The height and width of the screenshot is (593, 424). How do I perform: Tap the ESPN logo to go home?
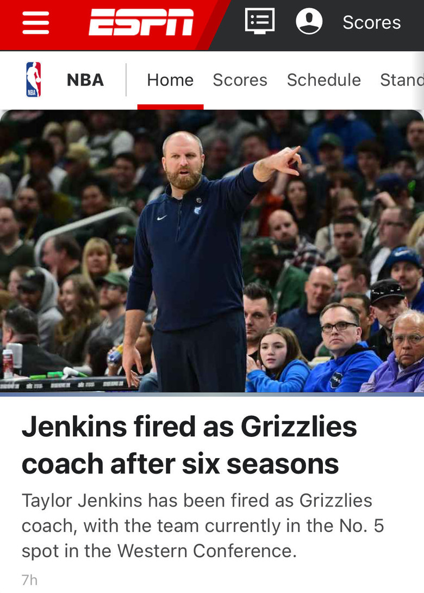coord(141,23)
